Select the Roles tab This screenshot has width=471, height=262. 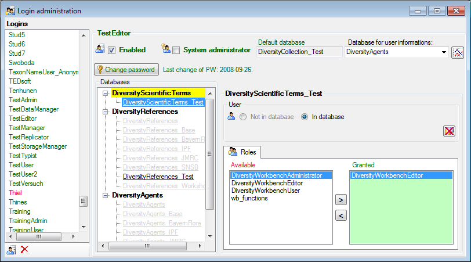(243, 152)
